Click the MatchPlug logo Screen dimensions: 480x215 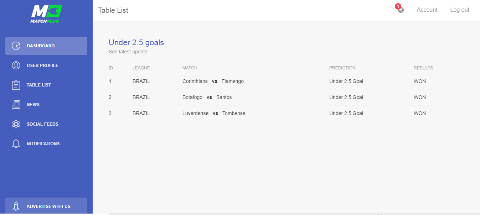tap(46, 14)
